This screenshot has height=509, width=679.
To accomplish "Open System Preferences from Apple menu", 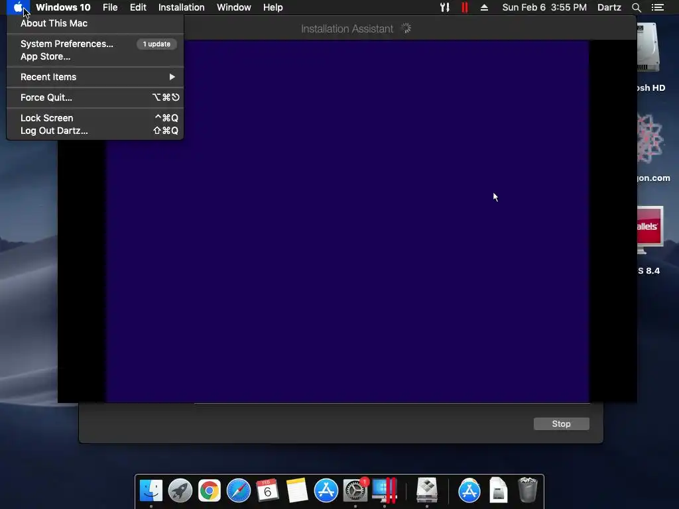I will click(x=95, y=44).
